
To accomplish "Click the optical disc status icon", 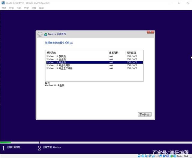I will (x=143, y=156).
